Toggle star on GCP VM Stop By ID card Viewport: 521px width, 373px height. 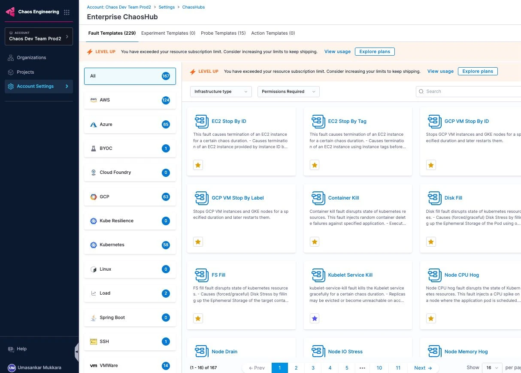pyautogui.click(x=431, y=165)
